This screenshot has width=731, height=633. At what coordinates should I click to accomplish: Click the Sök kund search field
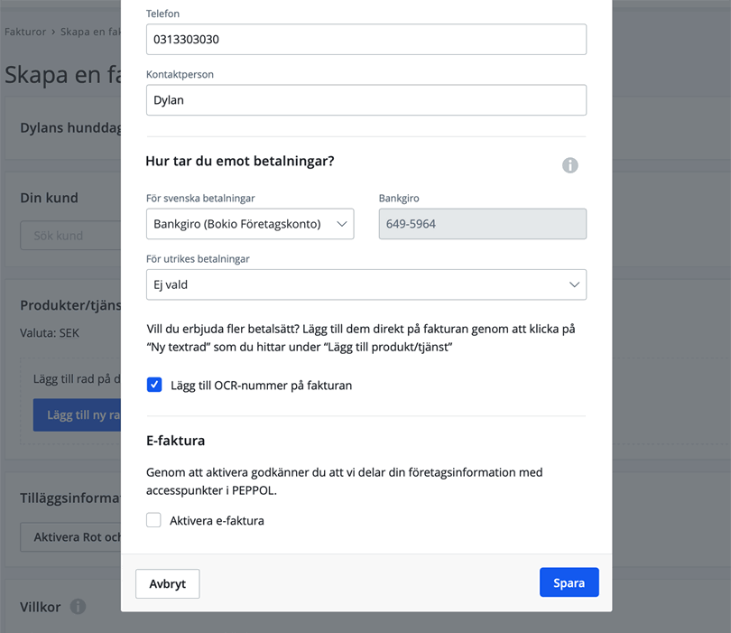click(63, 235)
